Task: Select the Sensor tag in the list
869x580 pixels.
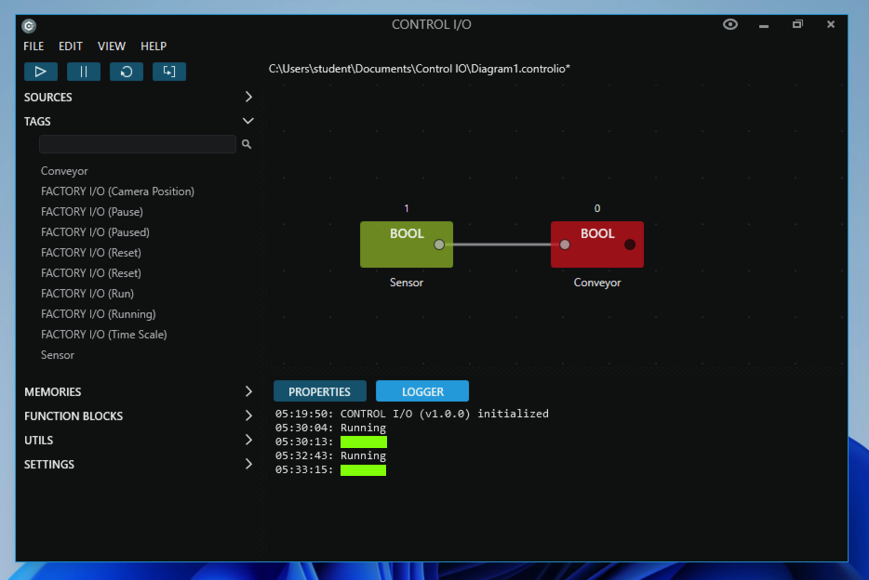Action: (58, 355)
